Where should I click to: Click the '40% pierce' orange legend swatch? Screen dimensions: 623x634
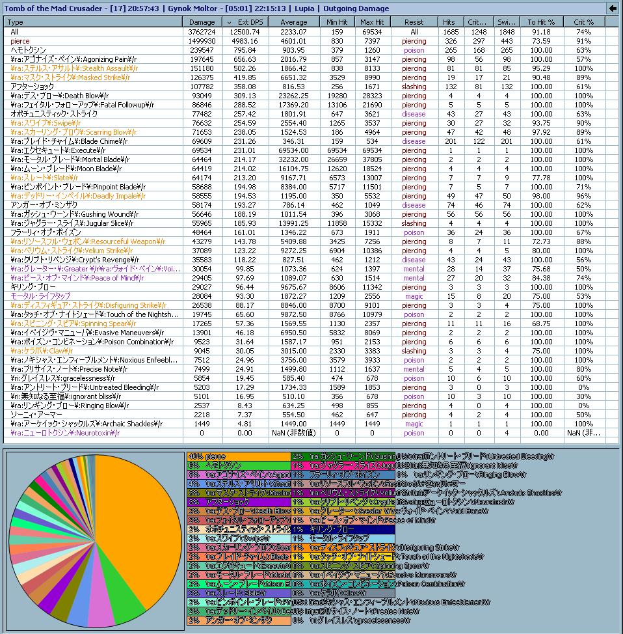(x=239, y=456)
